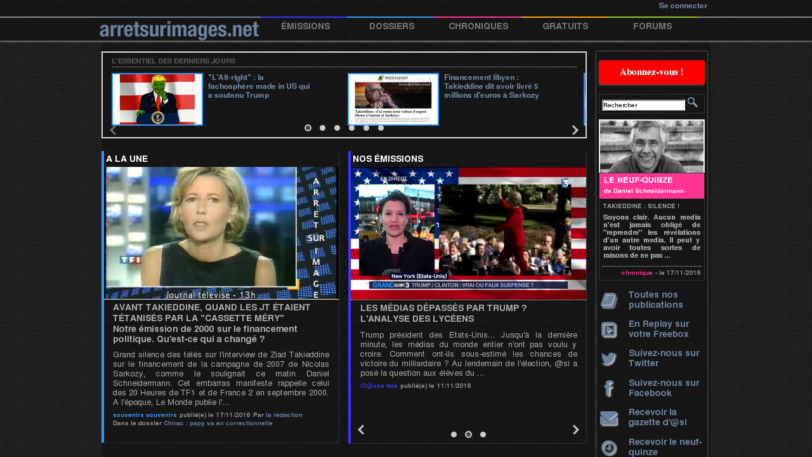The width and height of the screenshot is (812, 457).
Task: Click Daniel Schneidermann portrait photo
Action: (652, 147)
